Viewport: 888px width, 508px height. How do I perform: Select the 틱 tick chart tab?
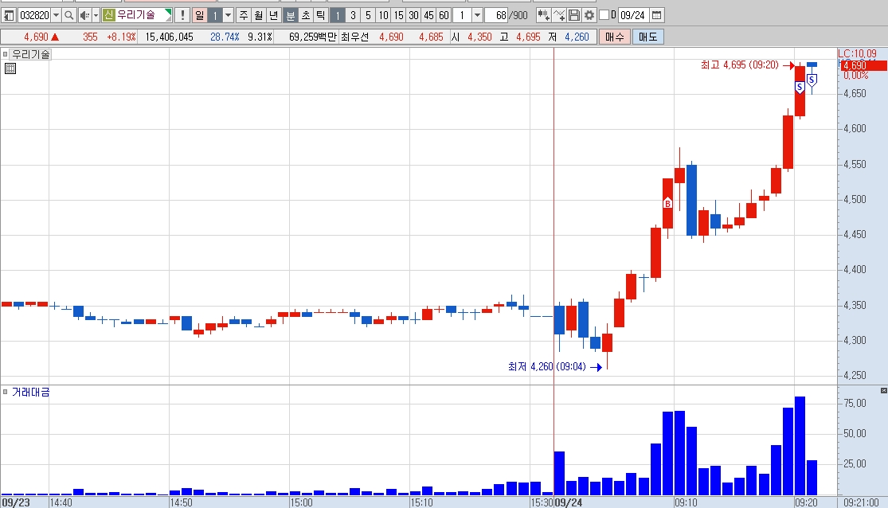click(320, 15)
